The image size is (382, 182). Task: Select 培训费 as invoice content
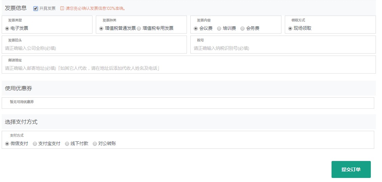(219, 28)
